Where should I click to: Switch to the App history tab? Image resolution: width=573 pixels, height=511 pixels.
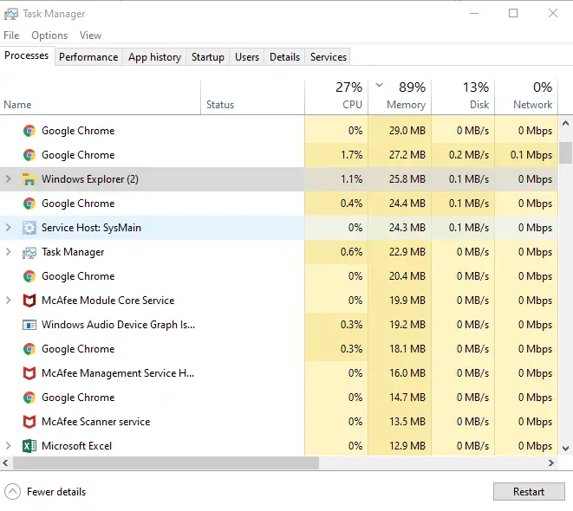154,57
